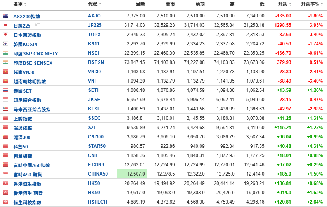Open the ASX200指數 index page
The image size is (327, 207).
(x=27, y=16)
